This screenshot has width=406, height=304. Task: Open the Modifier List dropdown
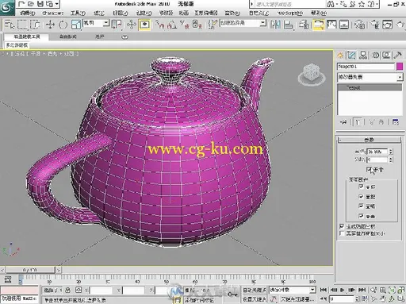click(x=370, y=77)
